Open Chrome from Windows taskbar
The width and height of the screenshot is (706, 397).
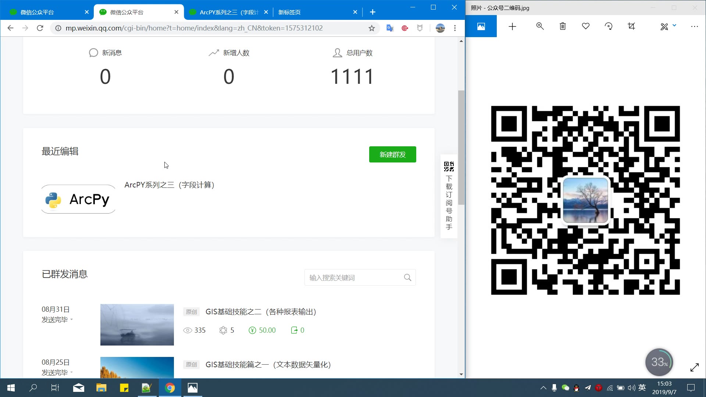point(170,388)
